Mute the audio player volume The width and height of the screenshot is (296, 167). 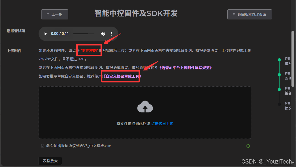click(103, 34)
